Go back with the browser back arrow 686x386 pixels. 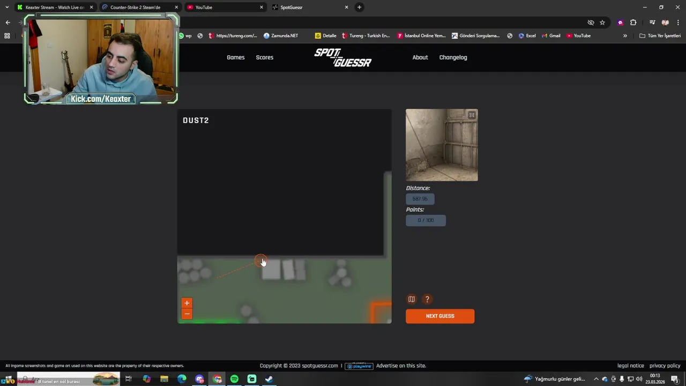point(8,23)
